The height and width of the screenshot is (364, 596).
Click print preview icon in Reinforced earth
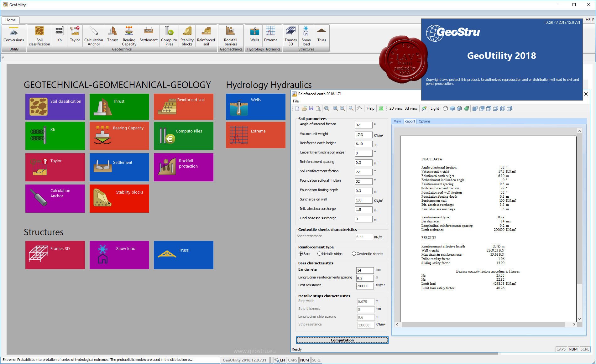pyautogui.click(x=318, y=108)
